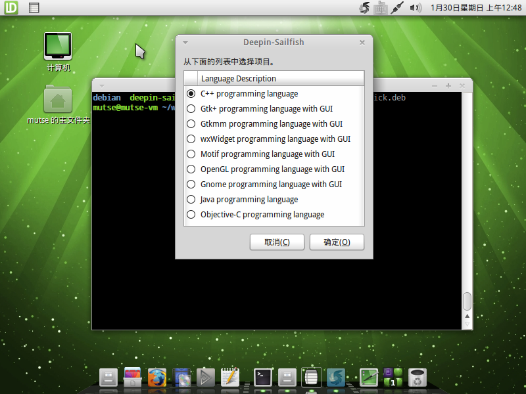Select the C++ programming language radio button
This screenshot has width=526, height=394.
tap(191, 93)
